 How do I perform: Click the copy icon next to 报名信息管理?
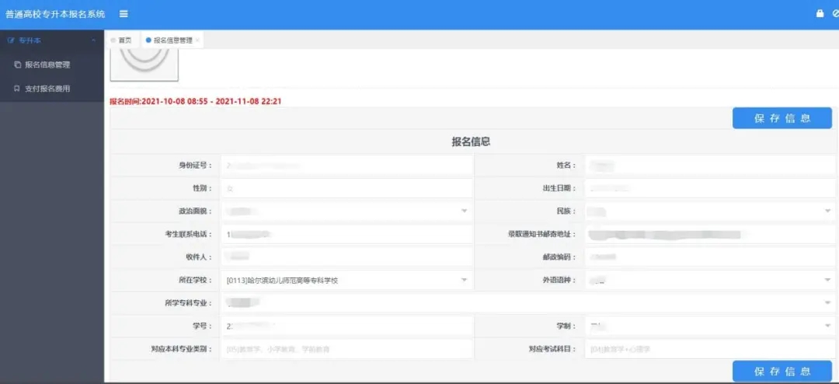[17, 65]
